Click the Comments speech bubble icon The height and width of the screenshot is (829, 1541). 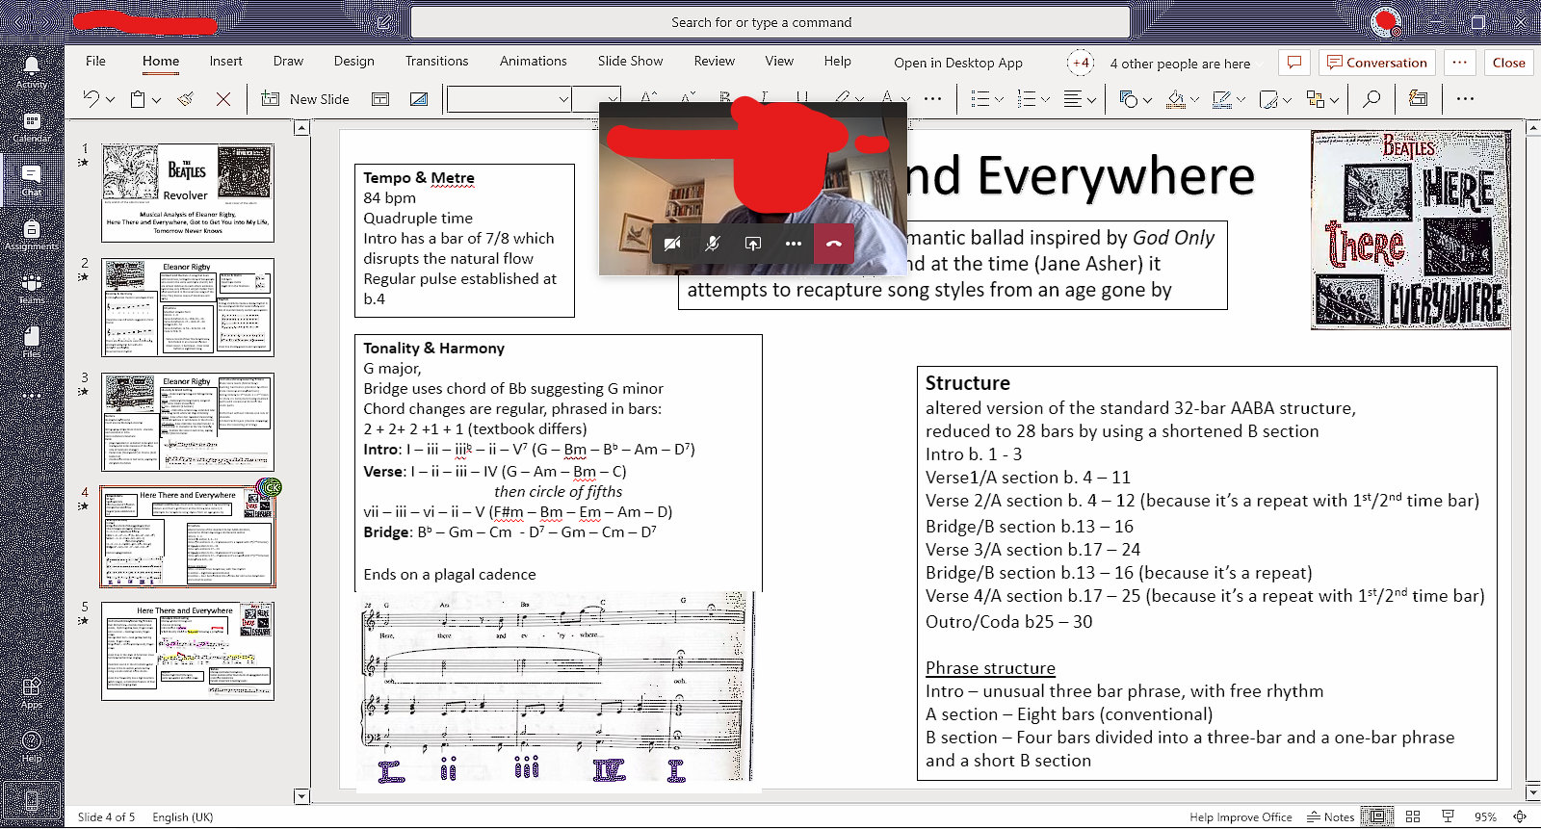[x=1294, y=63]
